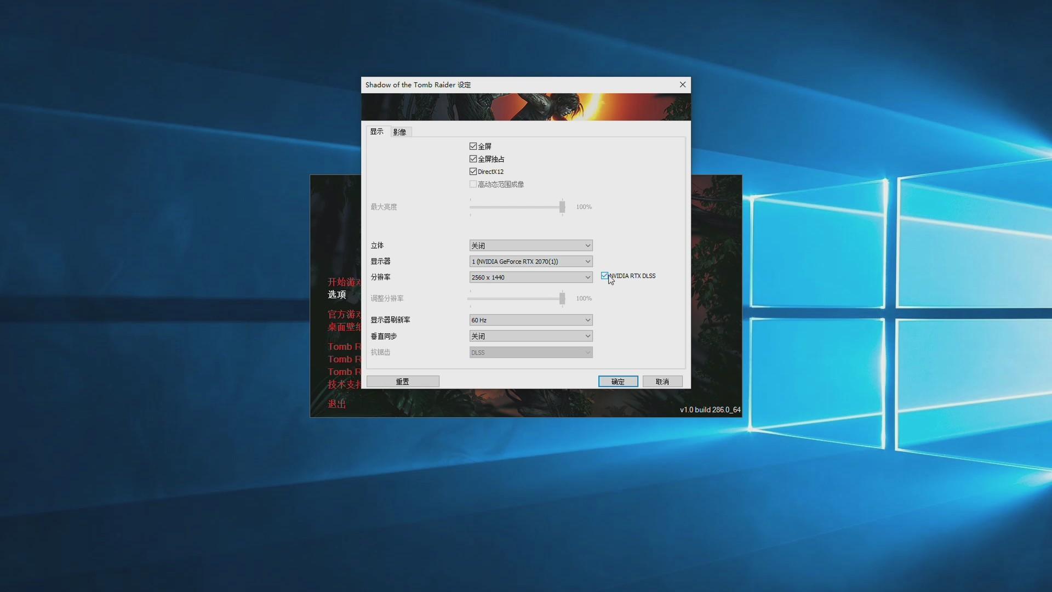Switch to the 影像 tab
Viewport: 1052px width, 592px height.
pos(399,132)
